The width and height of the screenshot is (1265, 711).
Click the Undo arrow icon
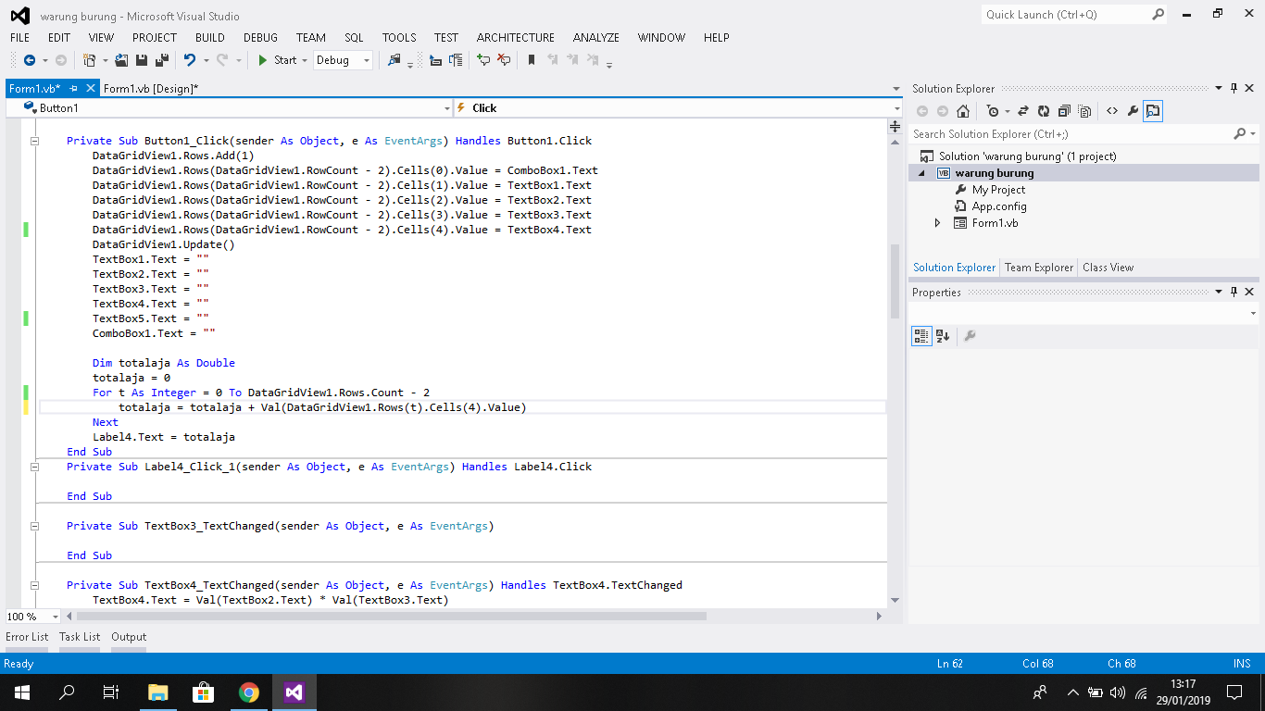[189, 60]
